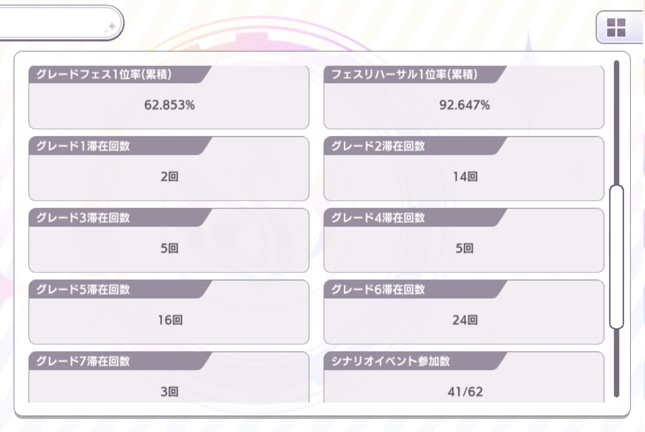Select the グレードフェス1位率(累積) stat card
The width and height of the screenshot is (645, 432).
169,98
